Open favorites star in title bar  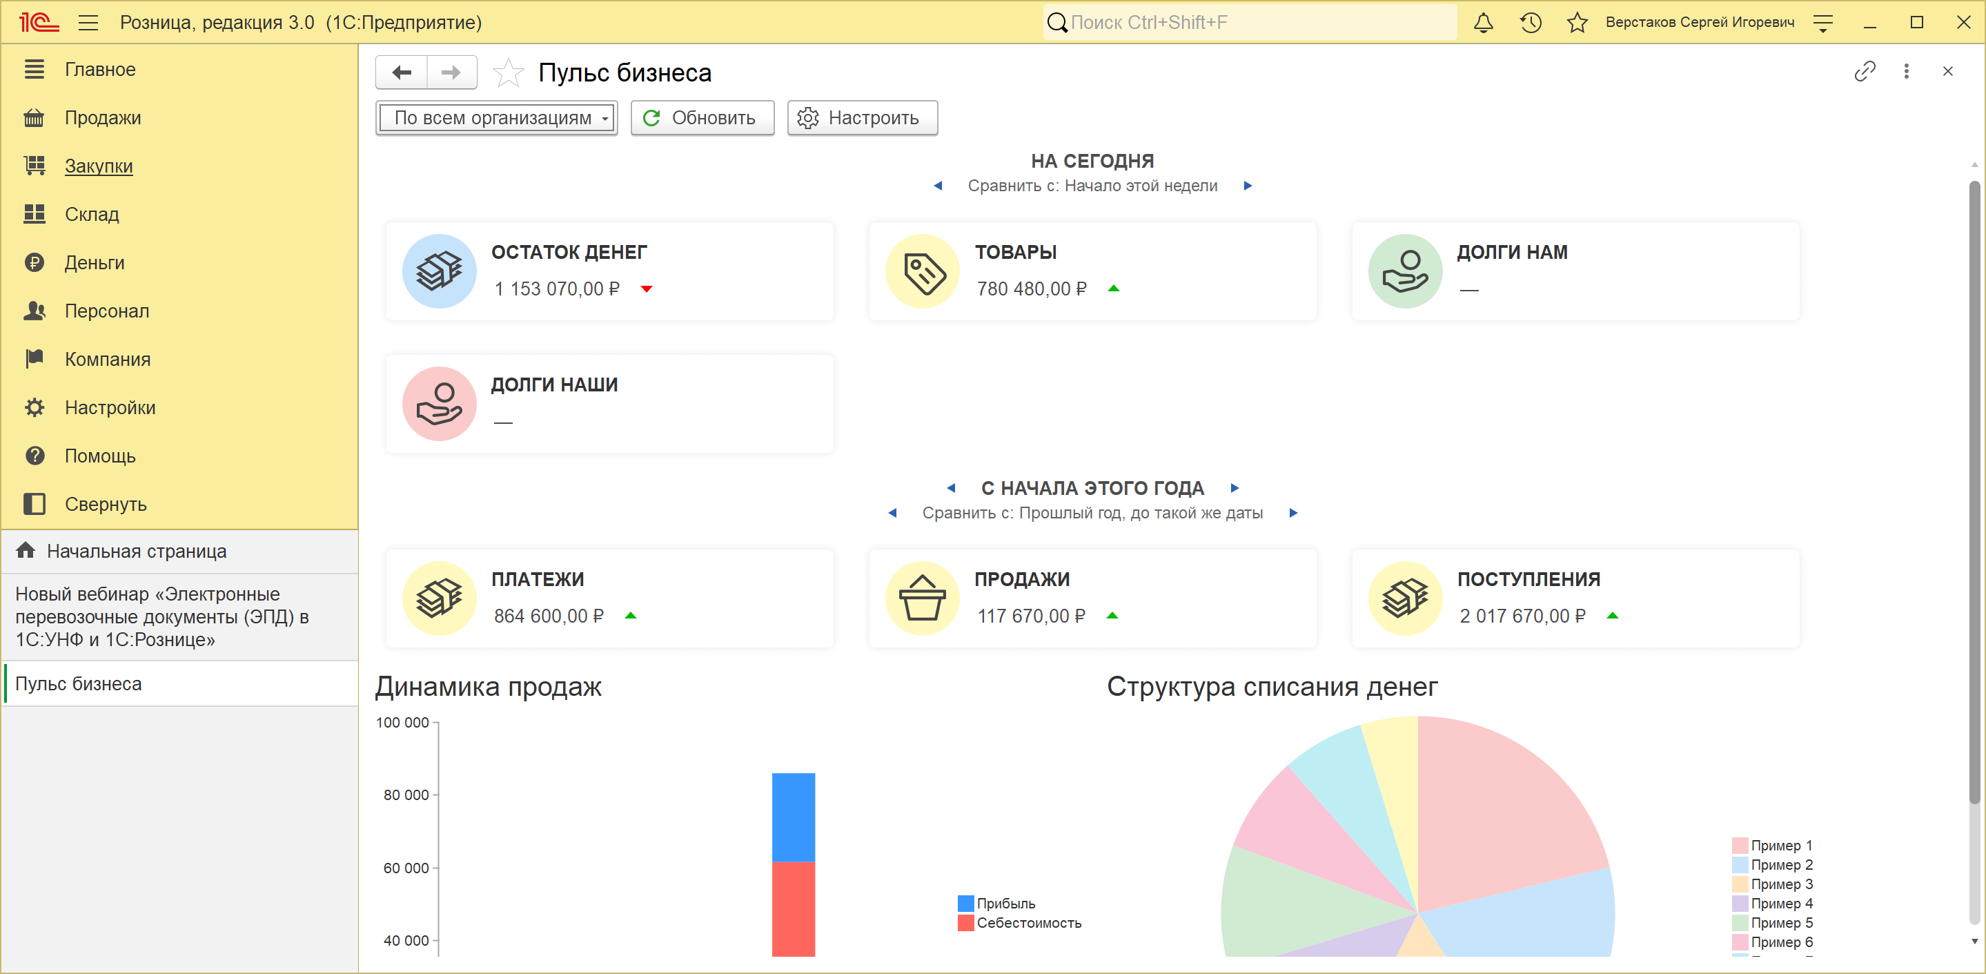point(1577,22)
